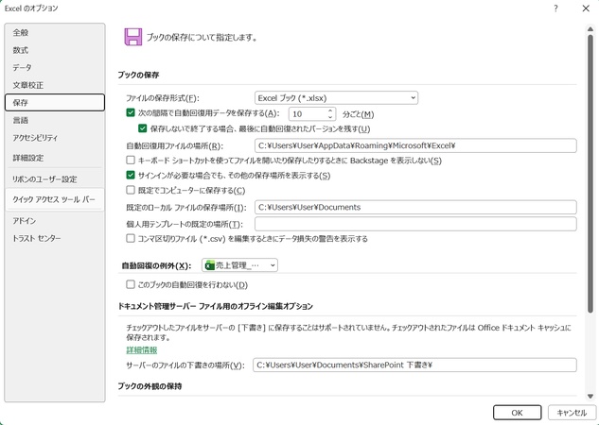Decrease the auto-recover minutes value
Screen dimensions: 599x425
(330, 116)
